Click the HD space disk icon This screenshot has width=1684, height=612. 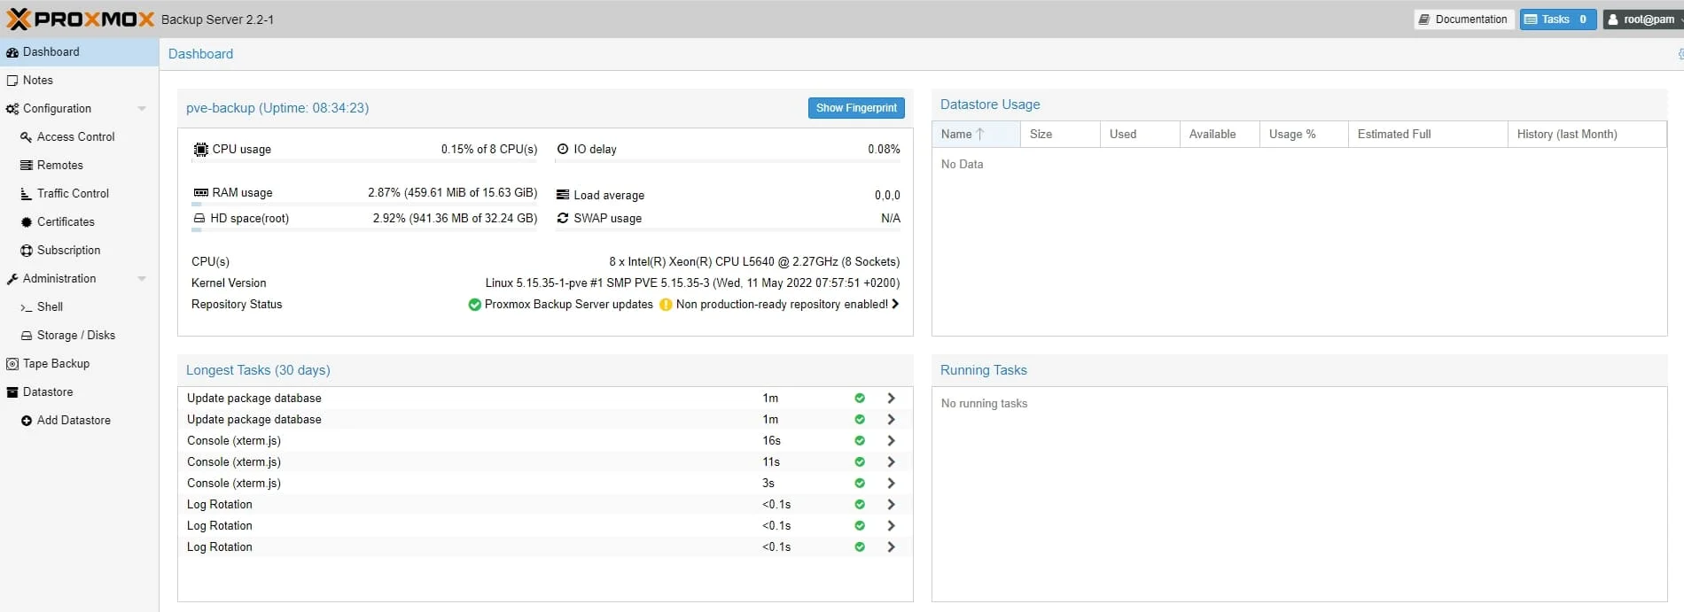199,218
